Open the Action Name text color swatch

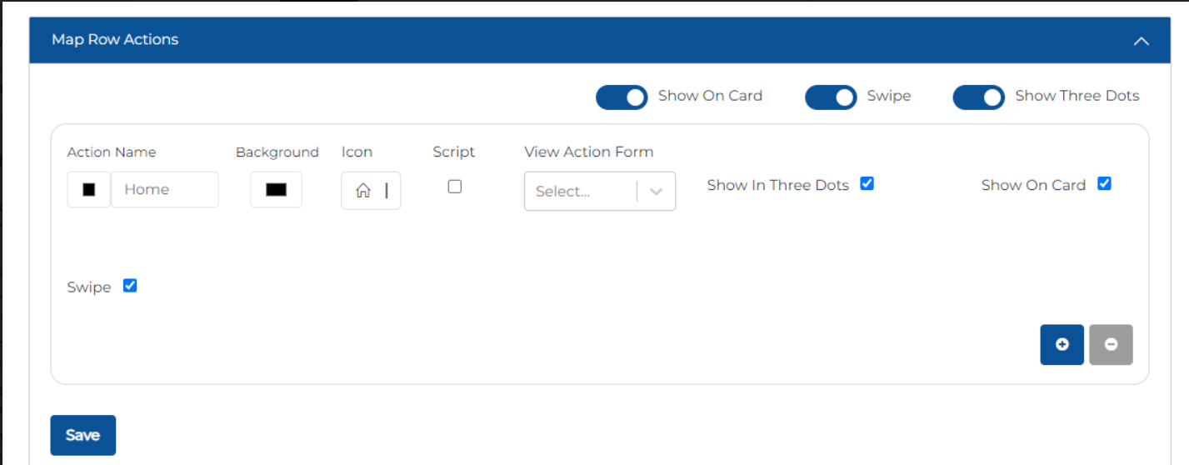pos(89,190)
